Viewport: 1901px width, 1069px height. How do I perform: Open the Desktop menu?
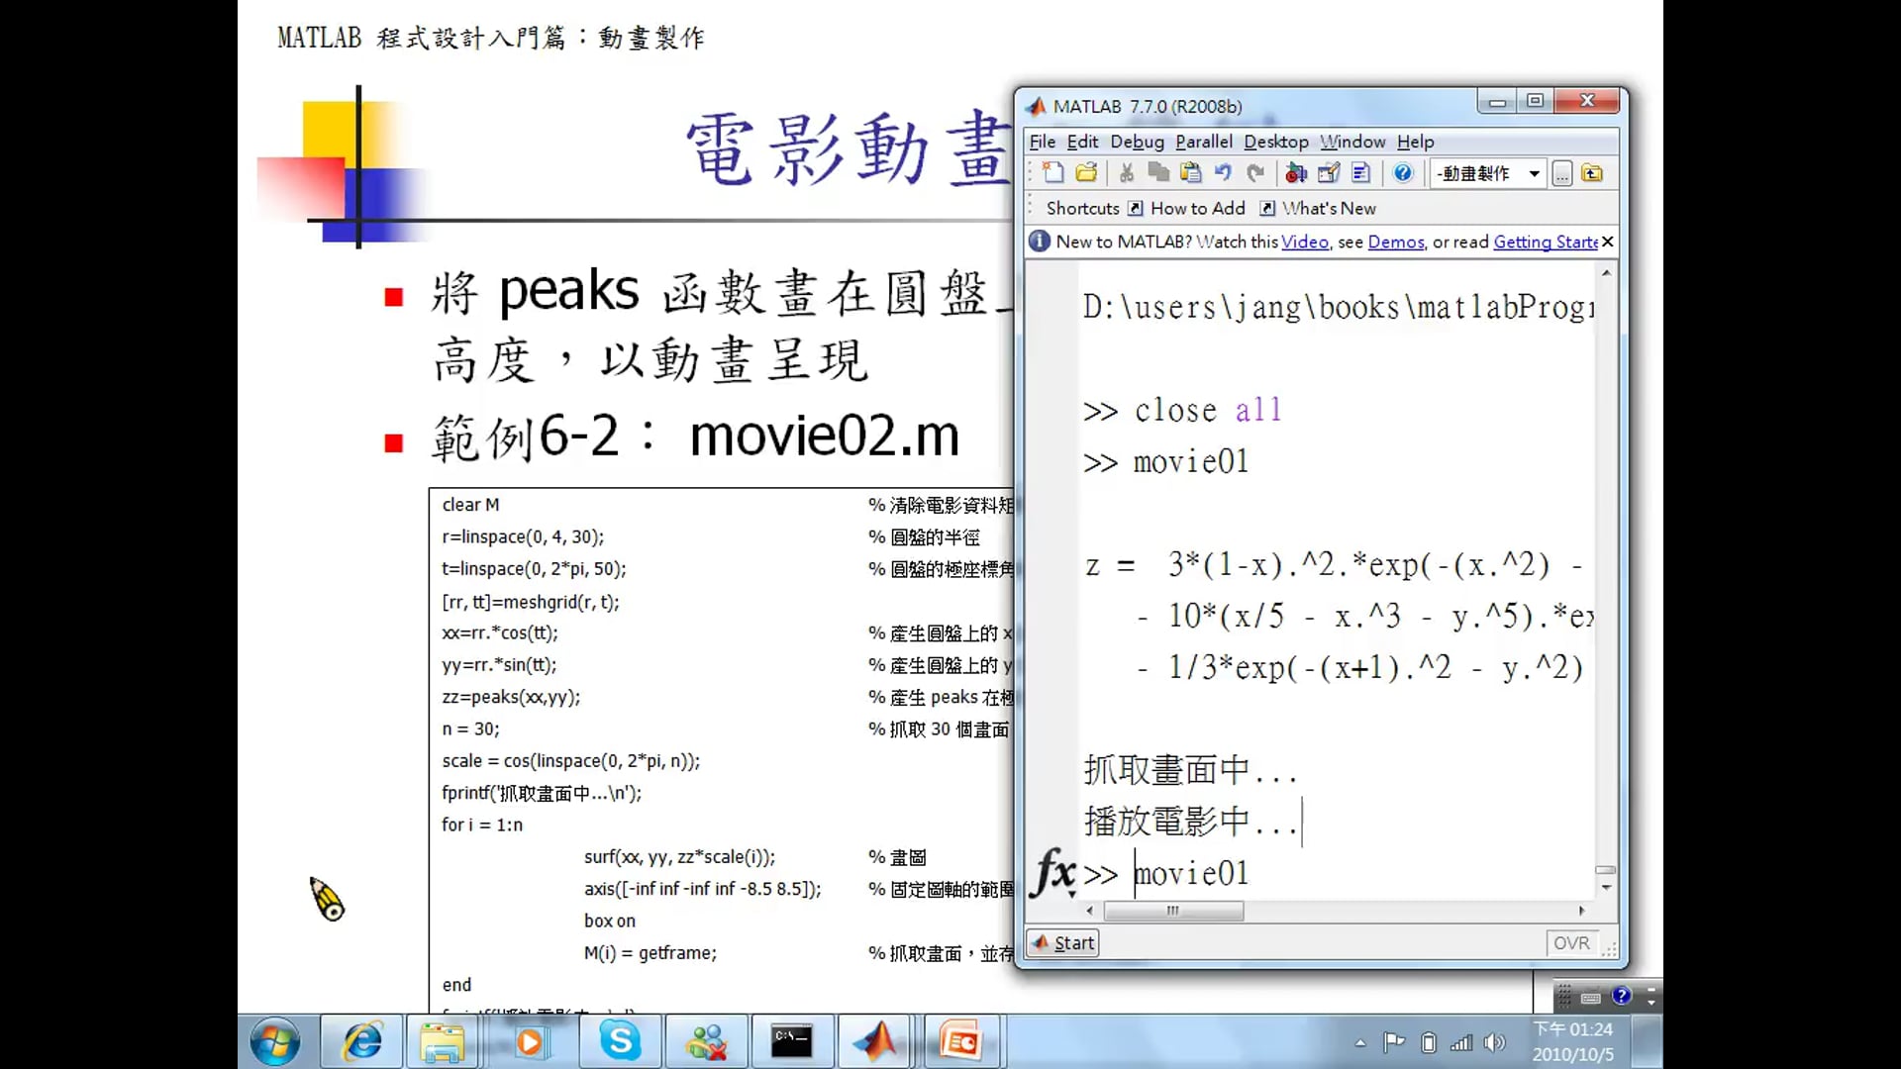1275,142
